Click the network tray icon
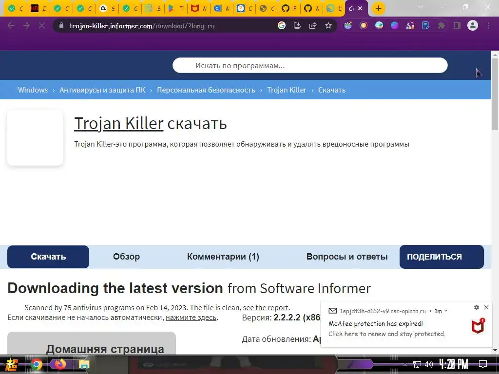Viewport: 499px width, 374px height. pos(417,364)
